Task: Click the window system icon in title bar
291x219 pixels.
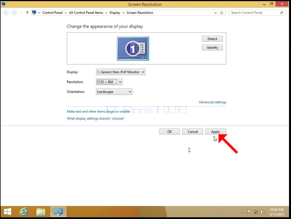Action: (x=3, y=4)
